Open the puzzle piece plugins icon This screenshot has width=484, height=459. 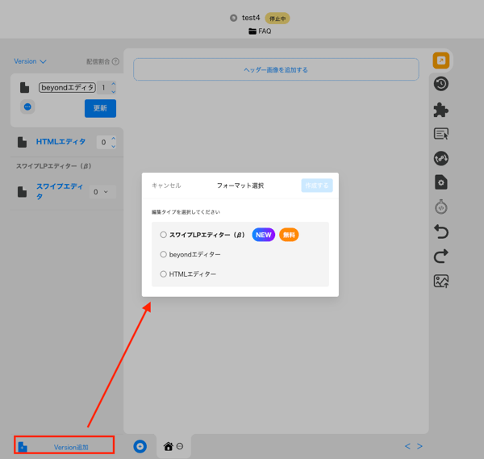coord(441,110)
